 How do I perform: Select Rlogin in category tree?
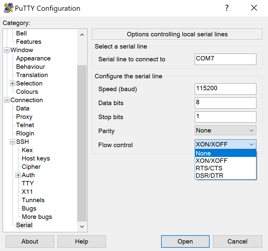pyautogui.click(x=25, y=133)
